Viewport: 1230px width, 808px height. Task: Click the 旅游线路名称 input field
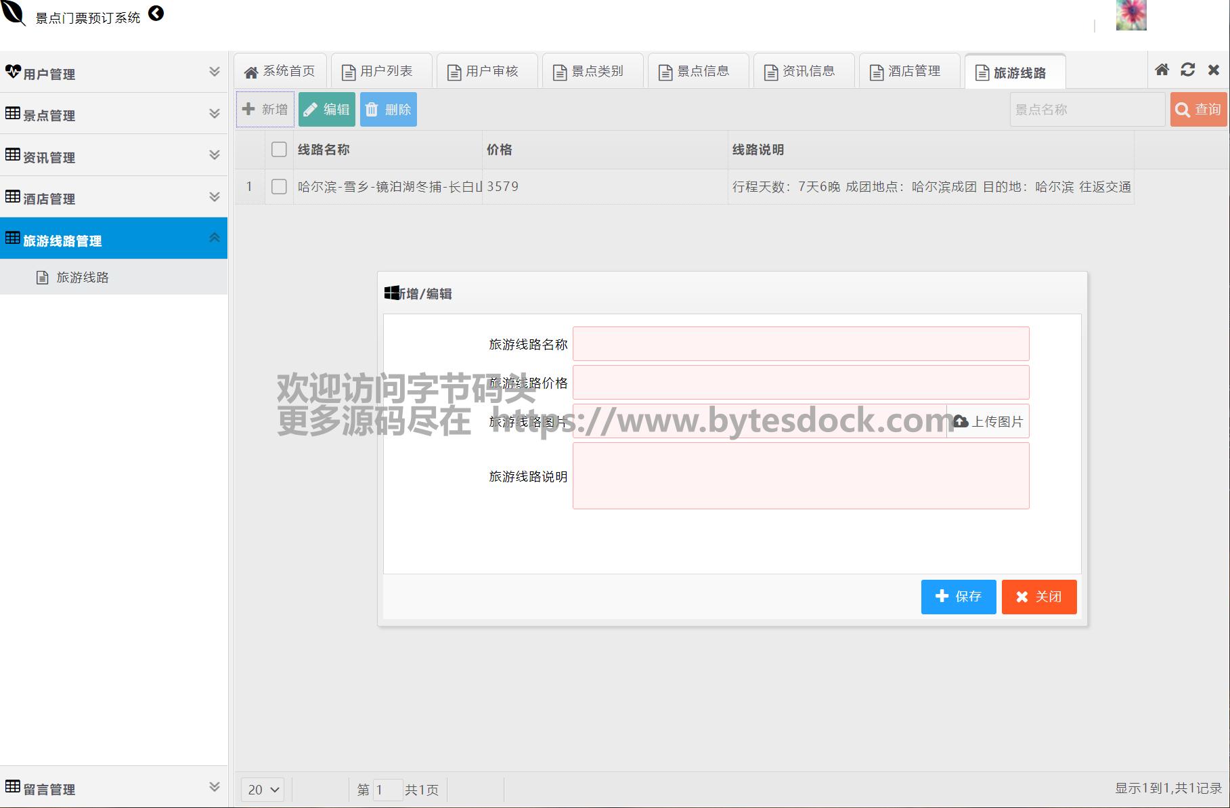[800, 344]
